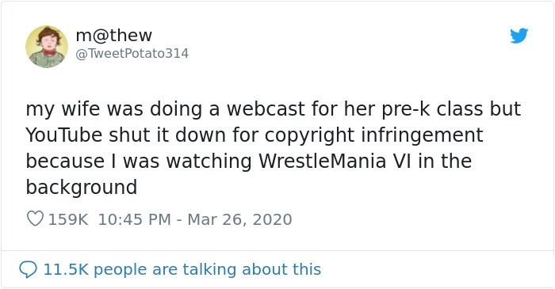Click the 159K likes count
Image resolution: width=555 pixels, height=289 pixels.
[x=68, y=219]
